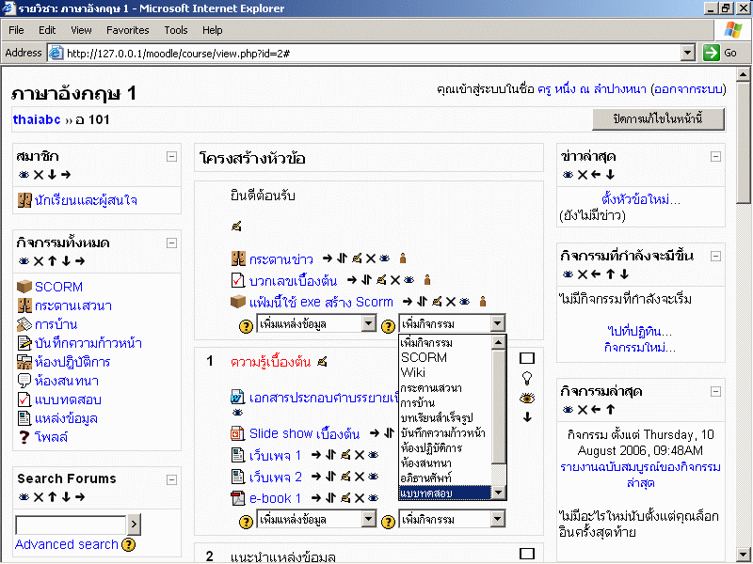Toggle visibility of topic 1 section eye
This screenshot has width=753, height=564.
pyautogui.click(x=527, y=398)
